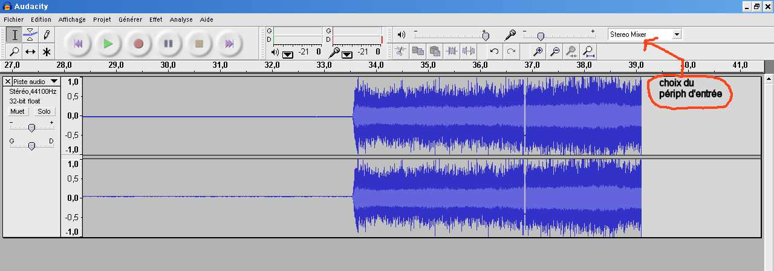Click the input level meter bars
774x271 pixels.
pyautogui.click(x=357, y=35)
